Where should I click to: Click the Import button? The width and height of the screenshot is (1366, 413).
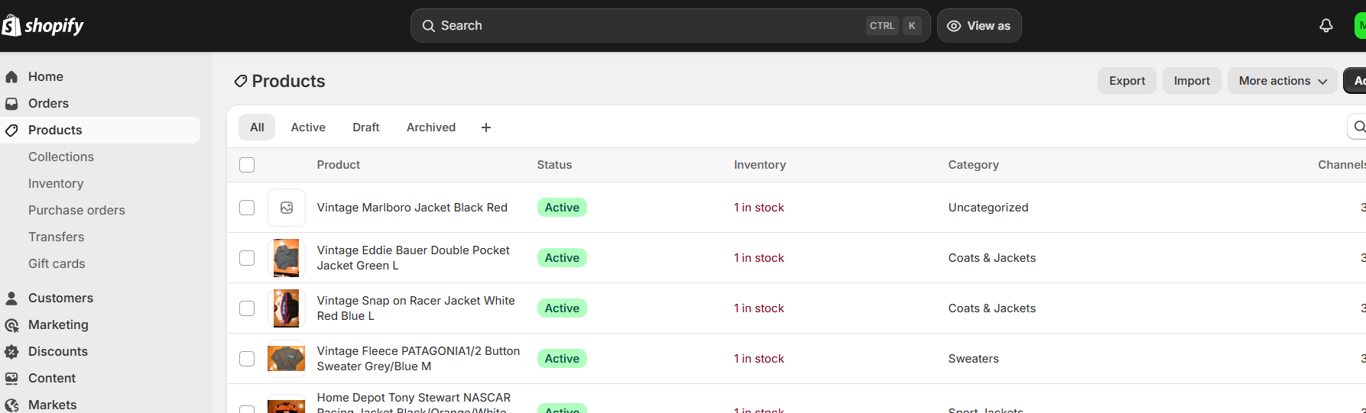pos(1192,81)
